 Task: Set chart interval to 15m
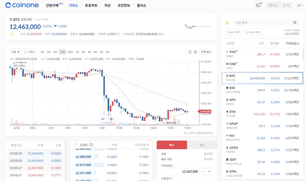tap(63, 52)
